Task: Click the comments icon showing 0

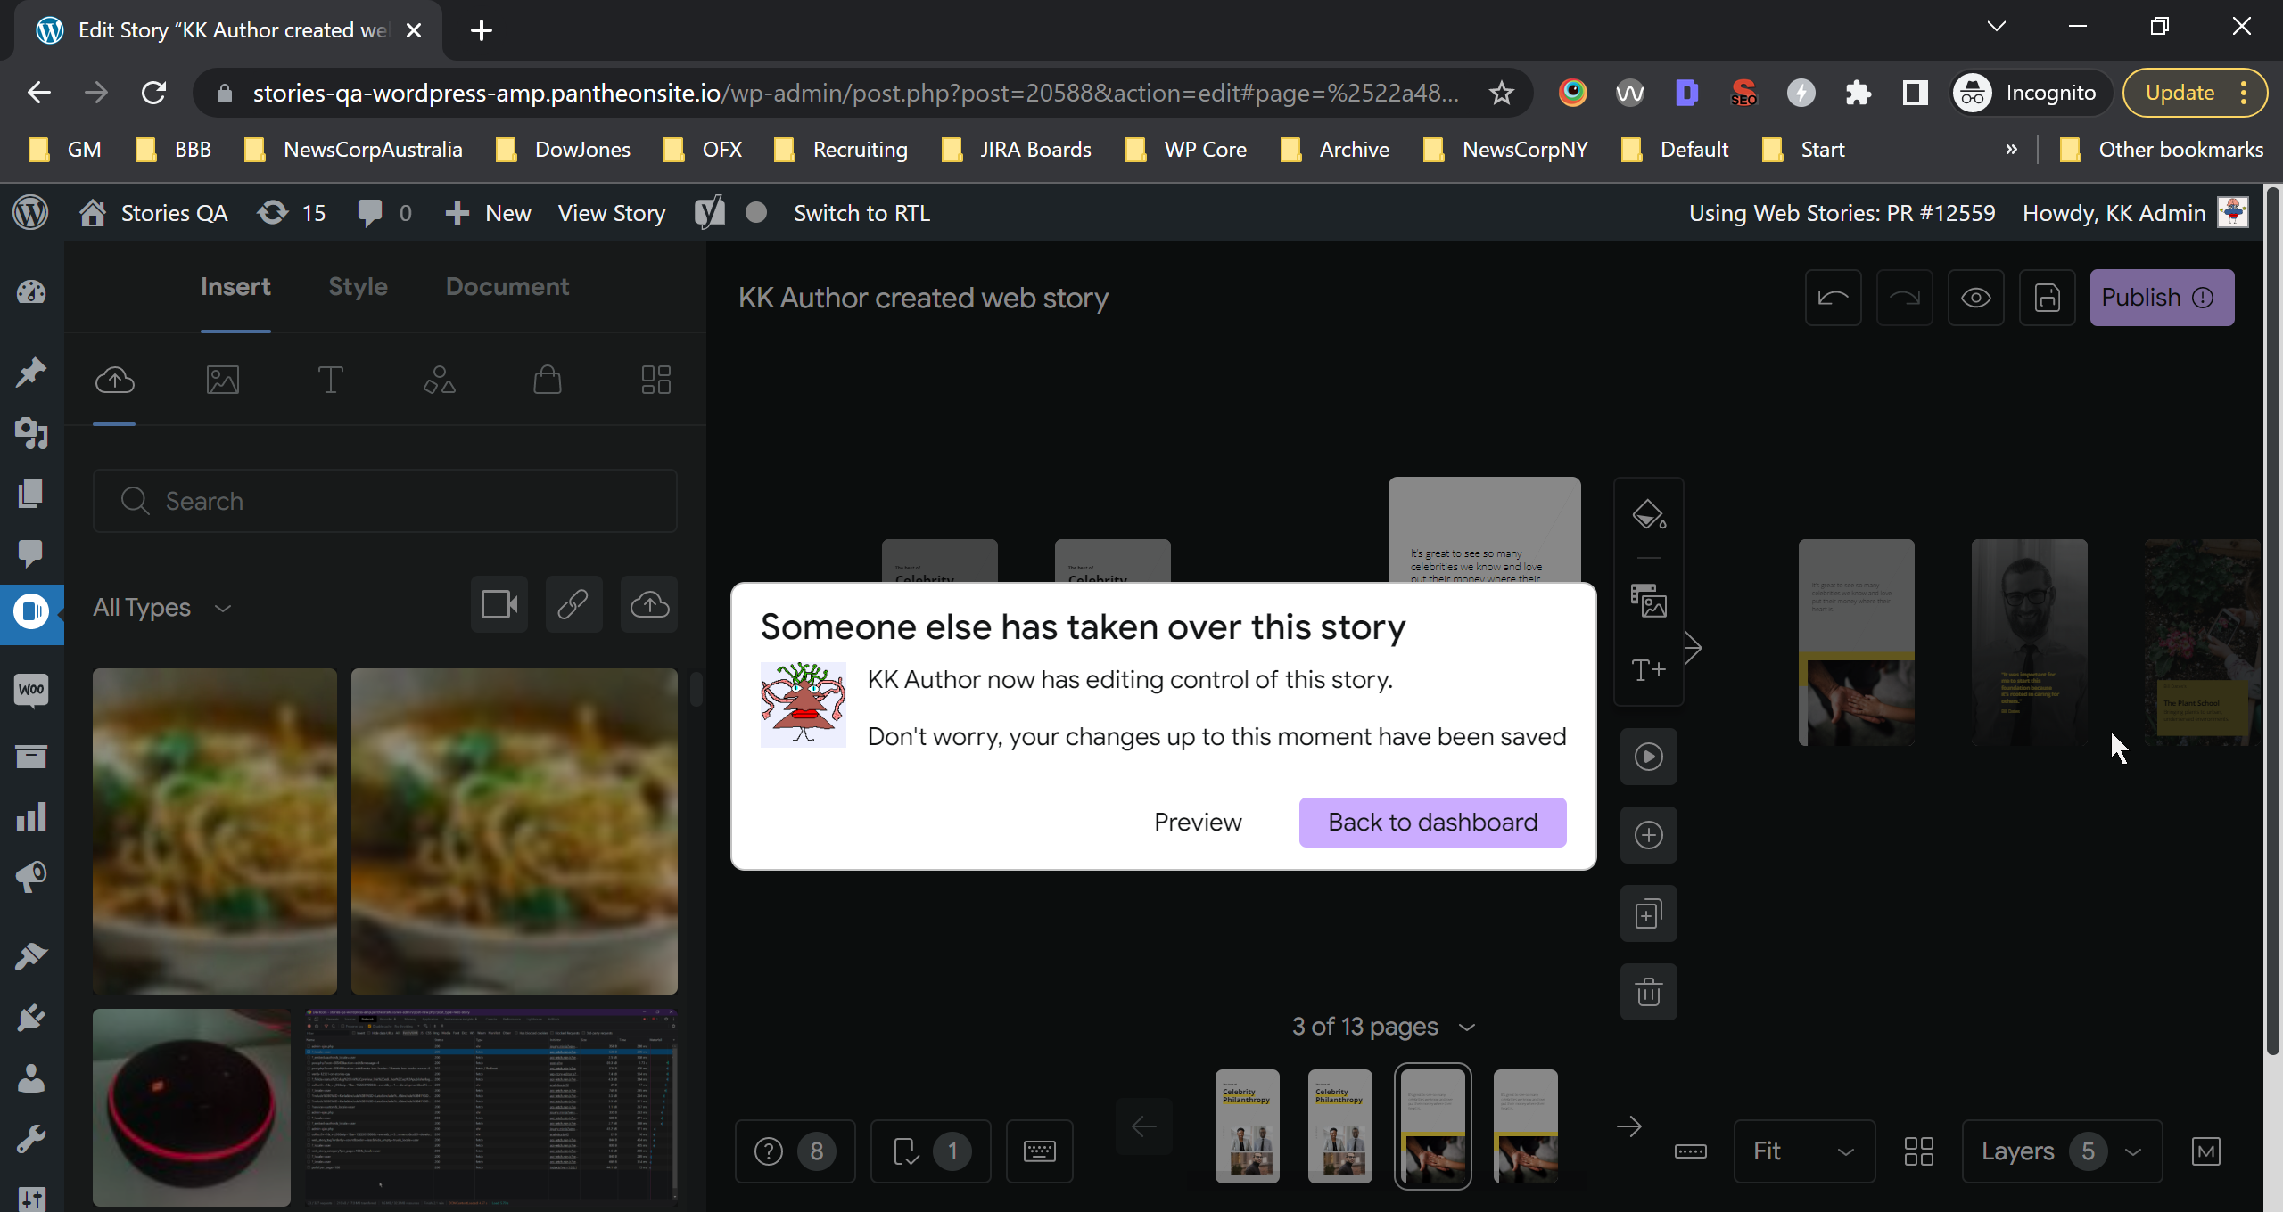Action: [x=384, y=213]
